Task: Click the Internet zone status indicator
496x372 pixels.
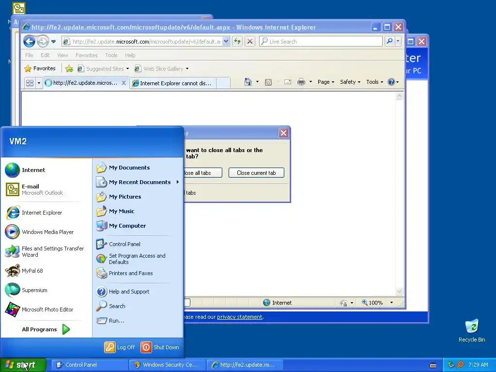Action: pos(278,303)
